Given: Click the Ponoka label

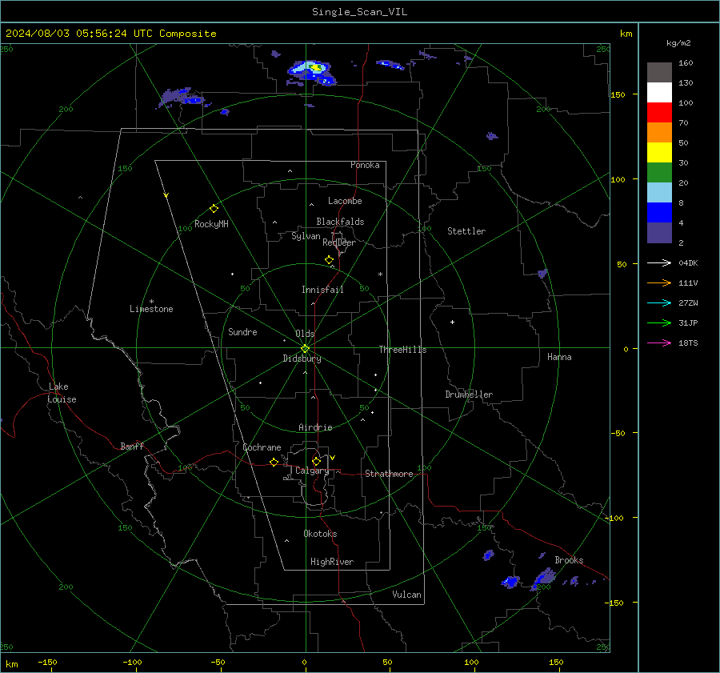Looking at the screenshot, I should click(x=365, y=165).
